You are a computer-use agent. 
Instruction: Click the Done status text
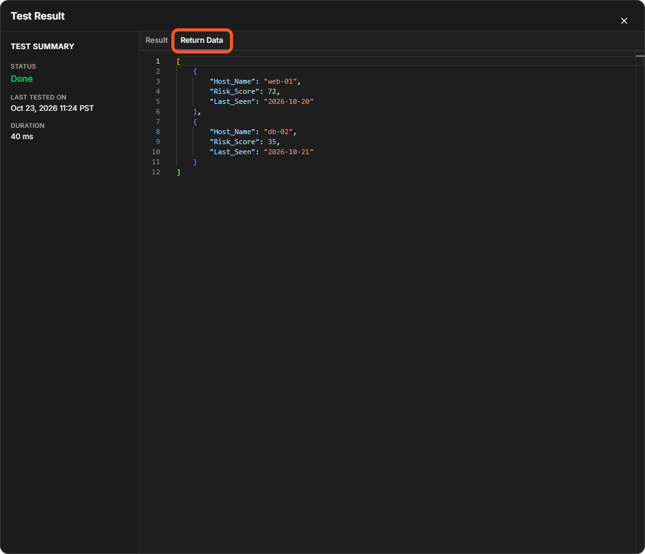click(x=22, y=79)
